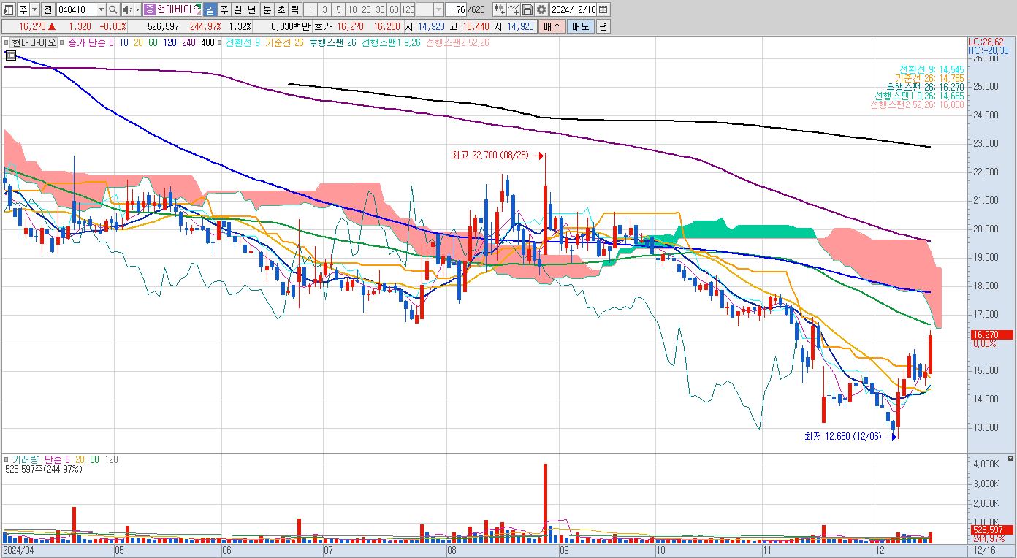Image resolution: width=1017 pixels, height=558 pixels.
Task: Click the 현대바이오 legend label button
Action: pyautogui.click(x=32, y=42)
